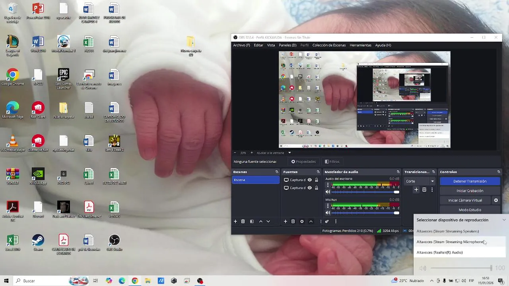Open Paneles (D) menu
509x286 pixels.
(x=288, y=45)
